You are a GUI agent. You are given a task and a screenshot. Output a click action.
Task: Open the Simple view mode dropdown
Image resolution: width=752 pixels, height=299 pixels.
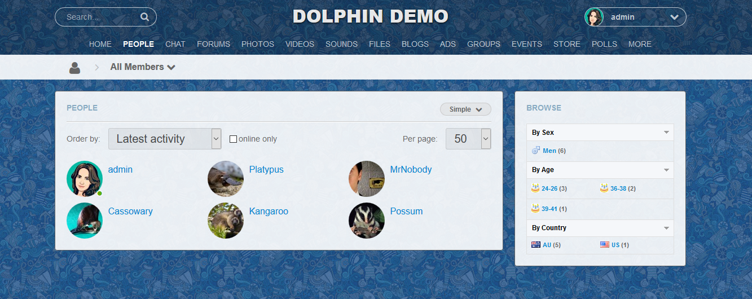click(x=465, y=109)
